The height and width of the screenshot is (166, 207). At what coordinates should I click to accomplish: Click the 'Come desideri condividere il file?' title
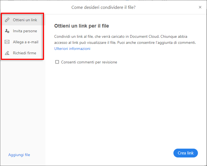(x=103, y=7)
